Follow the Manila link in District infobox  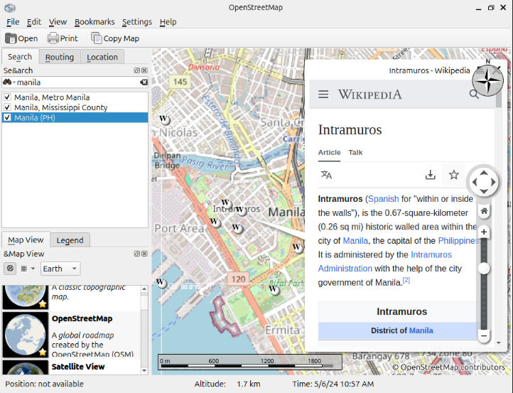421,330
